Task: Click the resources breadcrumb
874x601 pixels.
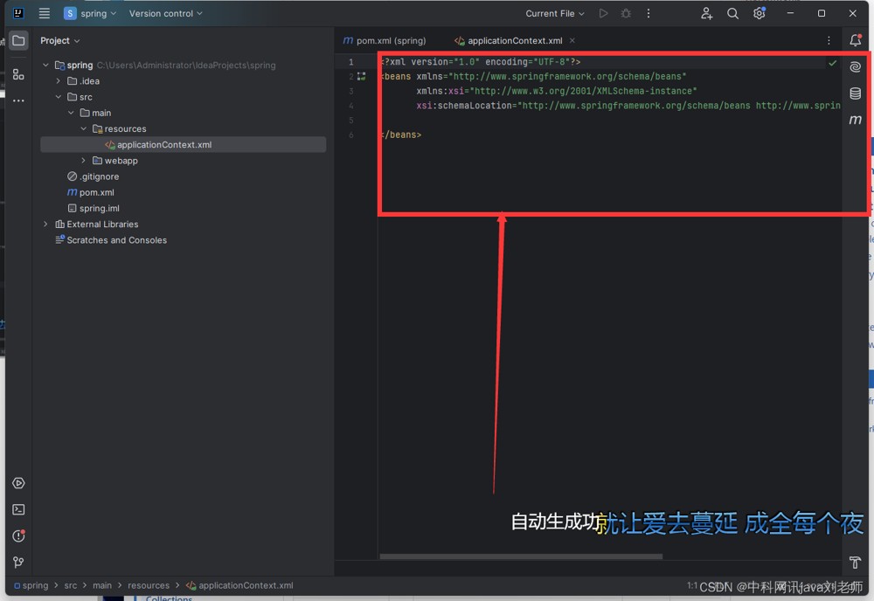Action: tap(149, 585)
